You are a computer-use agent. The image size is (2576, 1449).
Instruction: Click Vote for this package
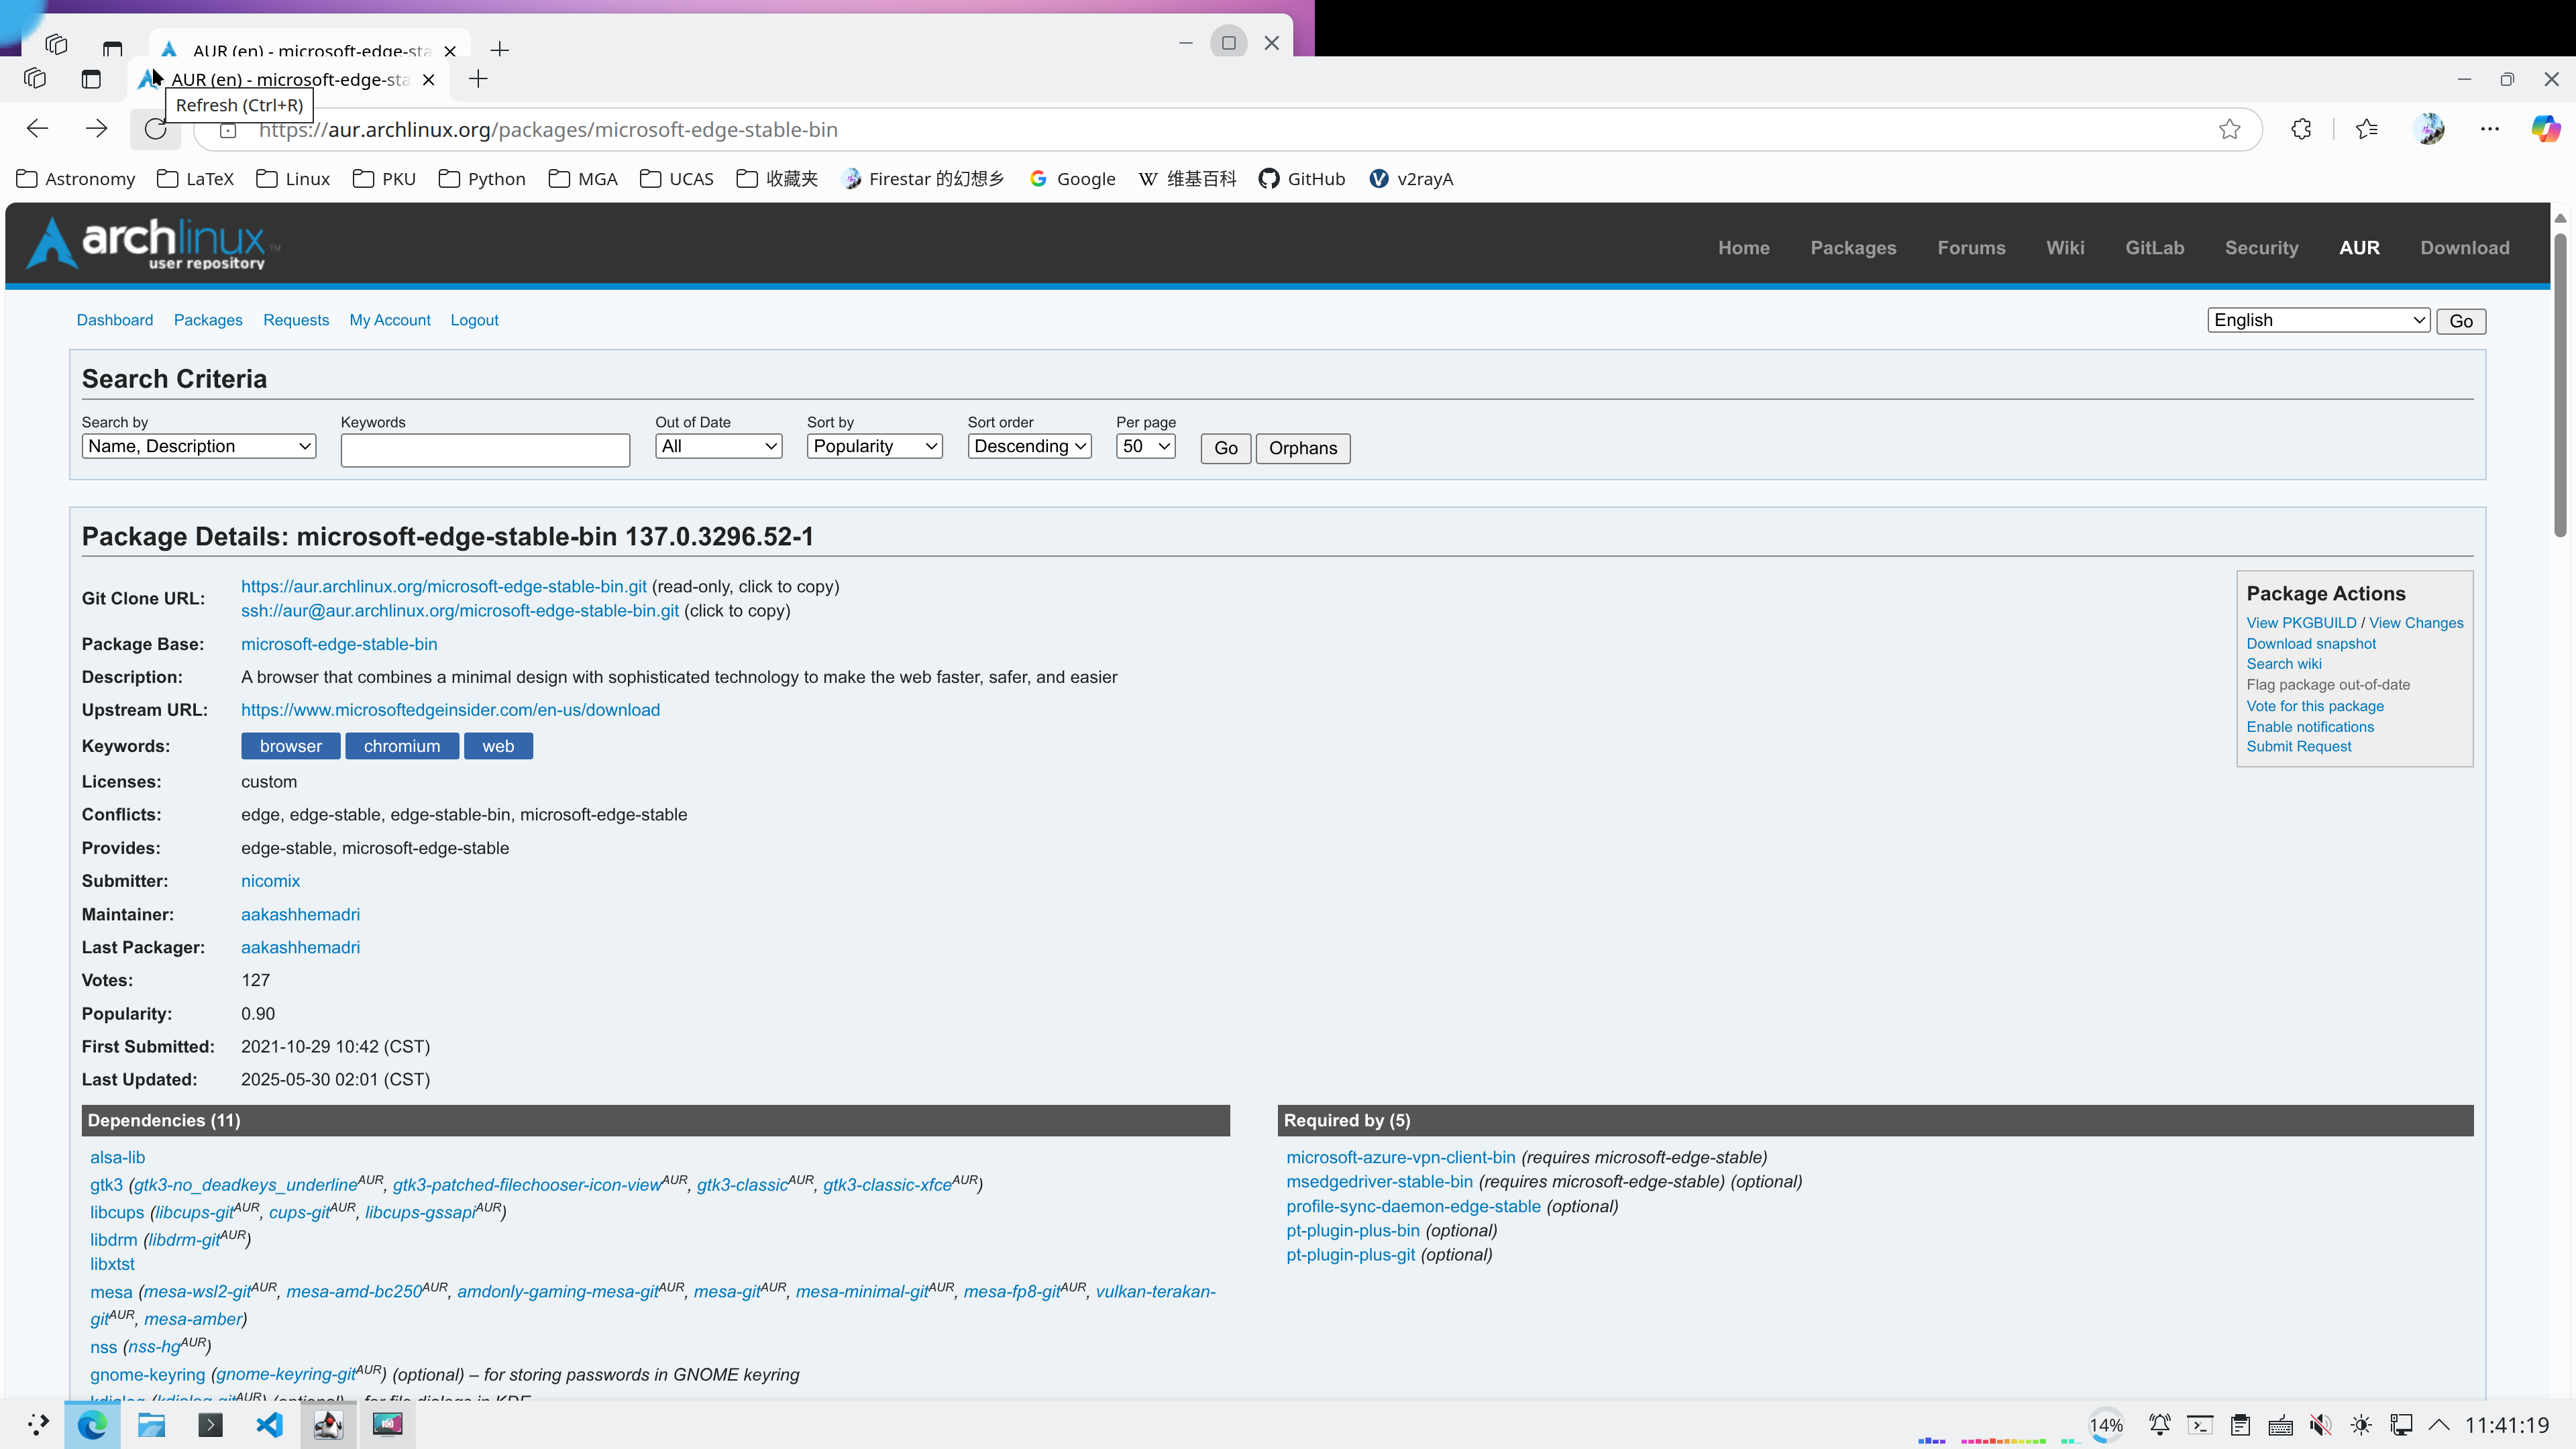[2315, 706]
